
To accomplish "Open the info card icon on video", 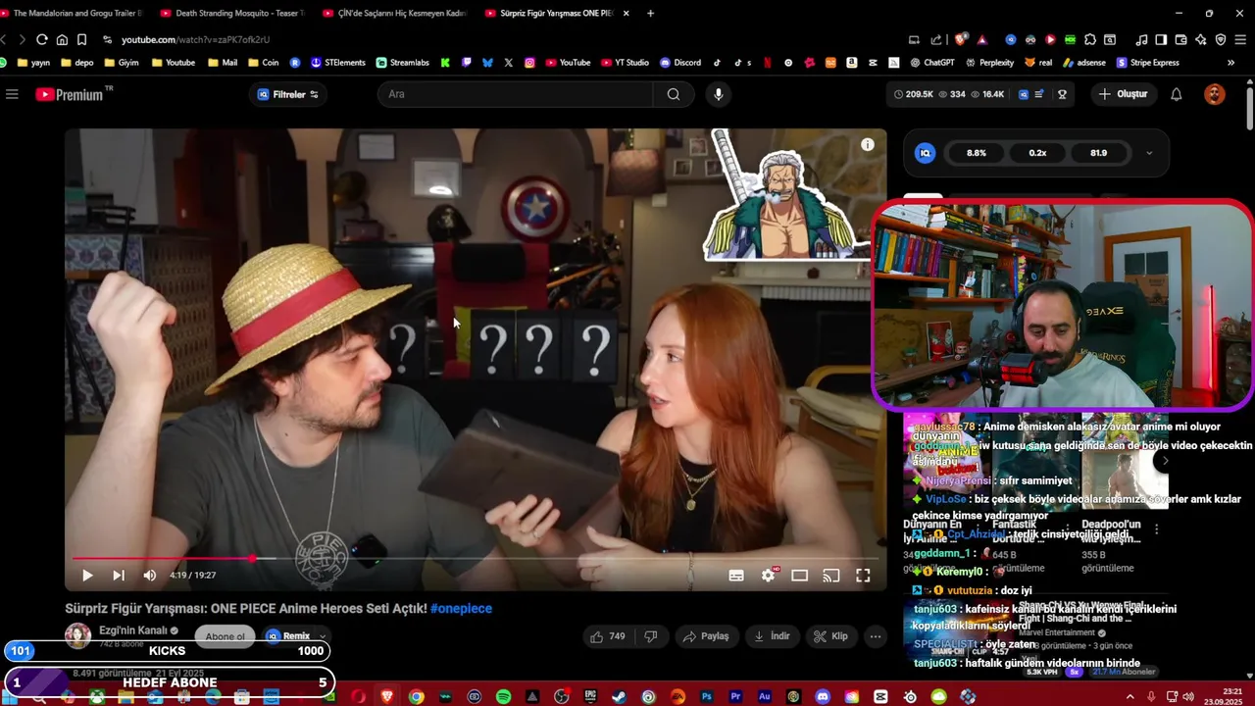I will click(867, 145).
